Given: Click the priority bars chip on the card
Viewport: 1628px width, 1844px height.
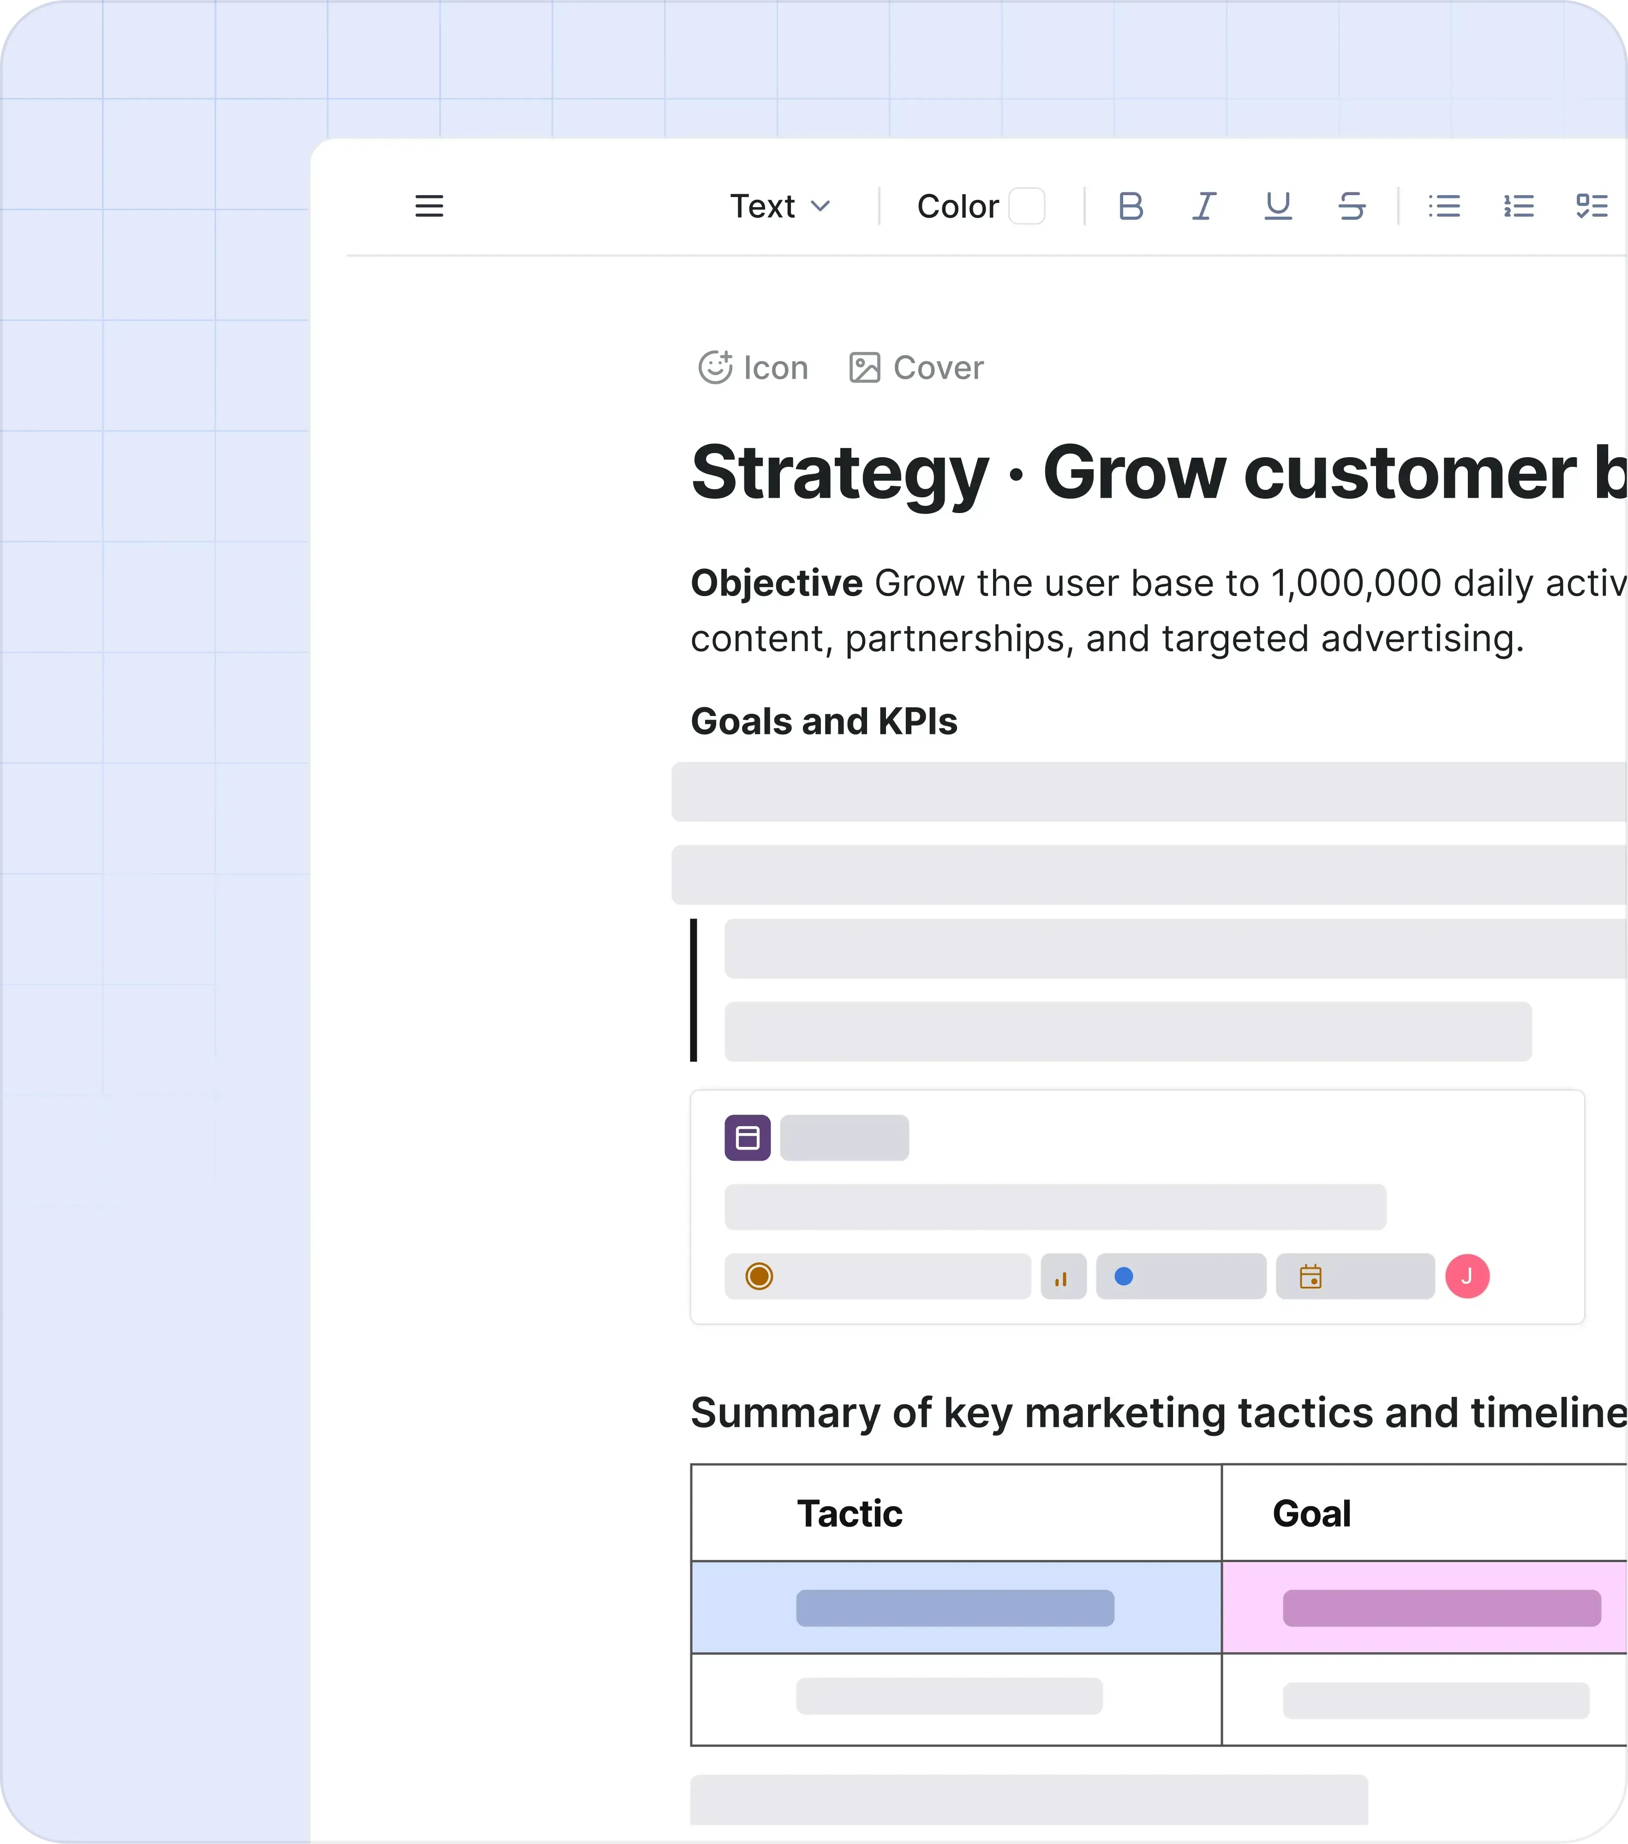Looking at the screenshot, I should [x=1063, y=1276].
